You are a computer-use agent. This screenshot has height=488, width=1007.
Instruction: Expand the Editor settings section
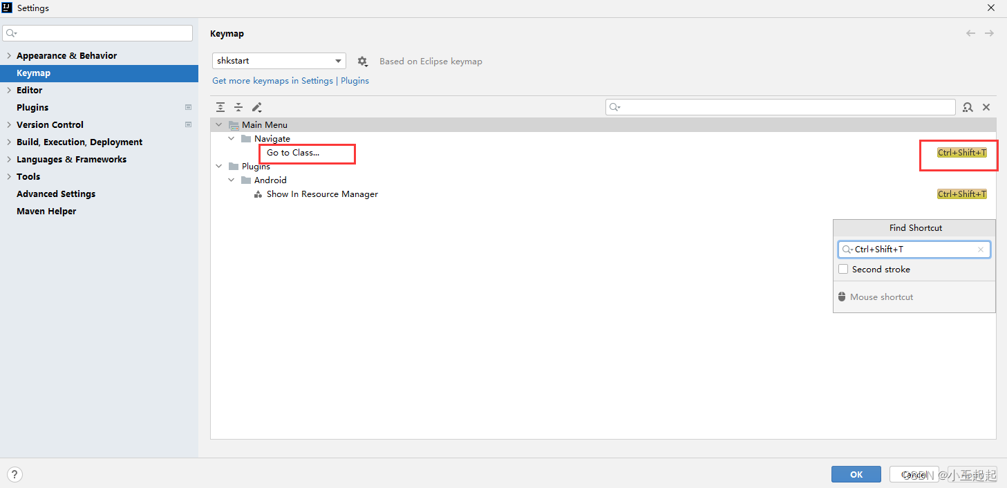(x=8, y=90)
